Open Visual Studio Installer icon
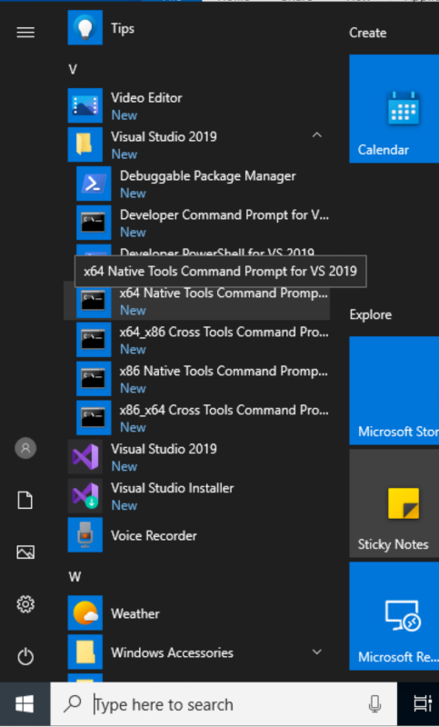 [85, 495]
